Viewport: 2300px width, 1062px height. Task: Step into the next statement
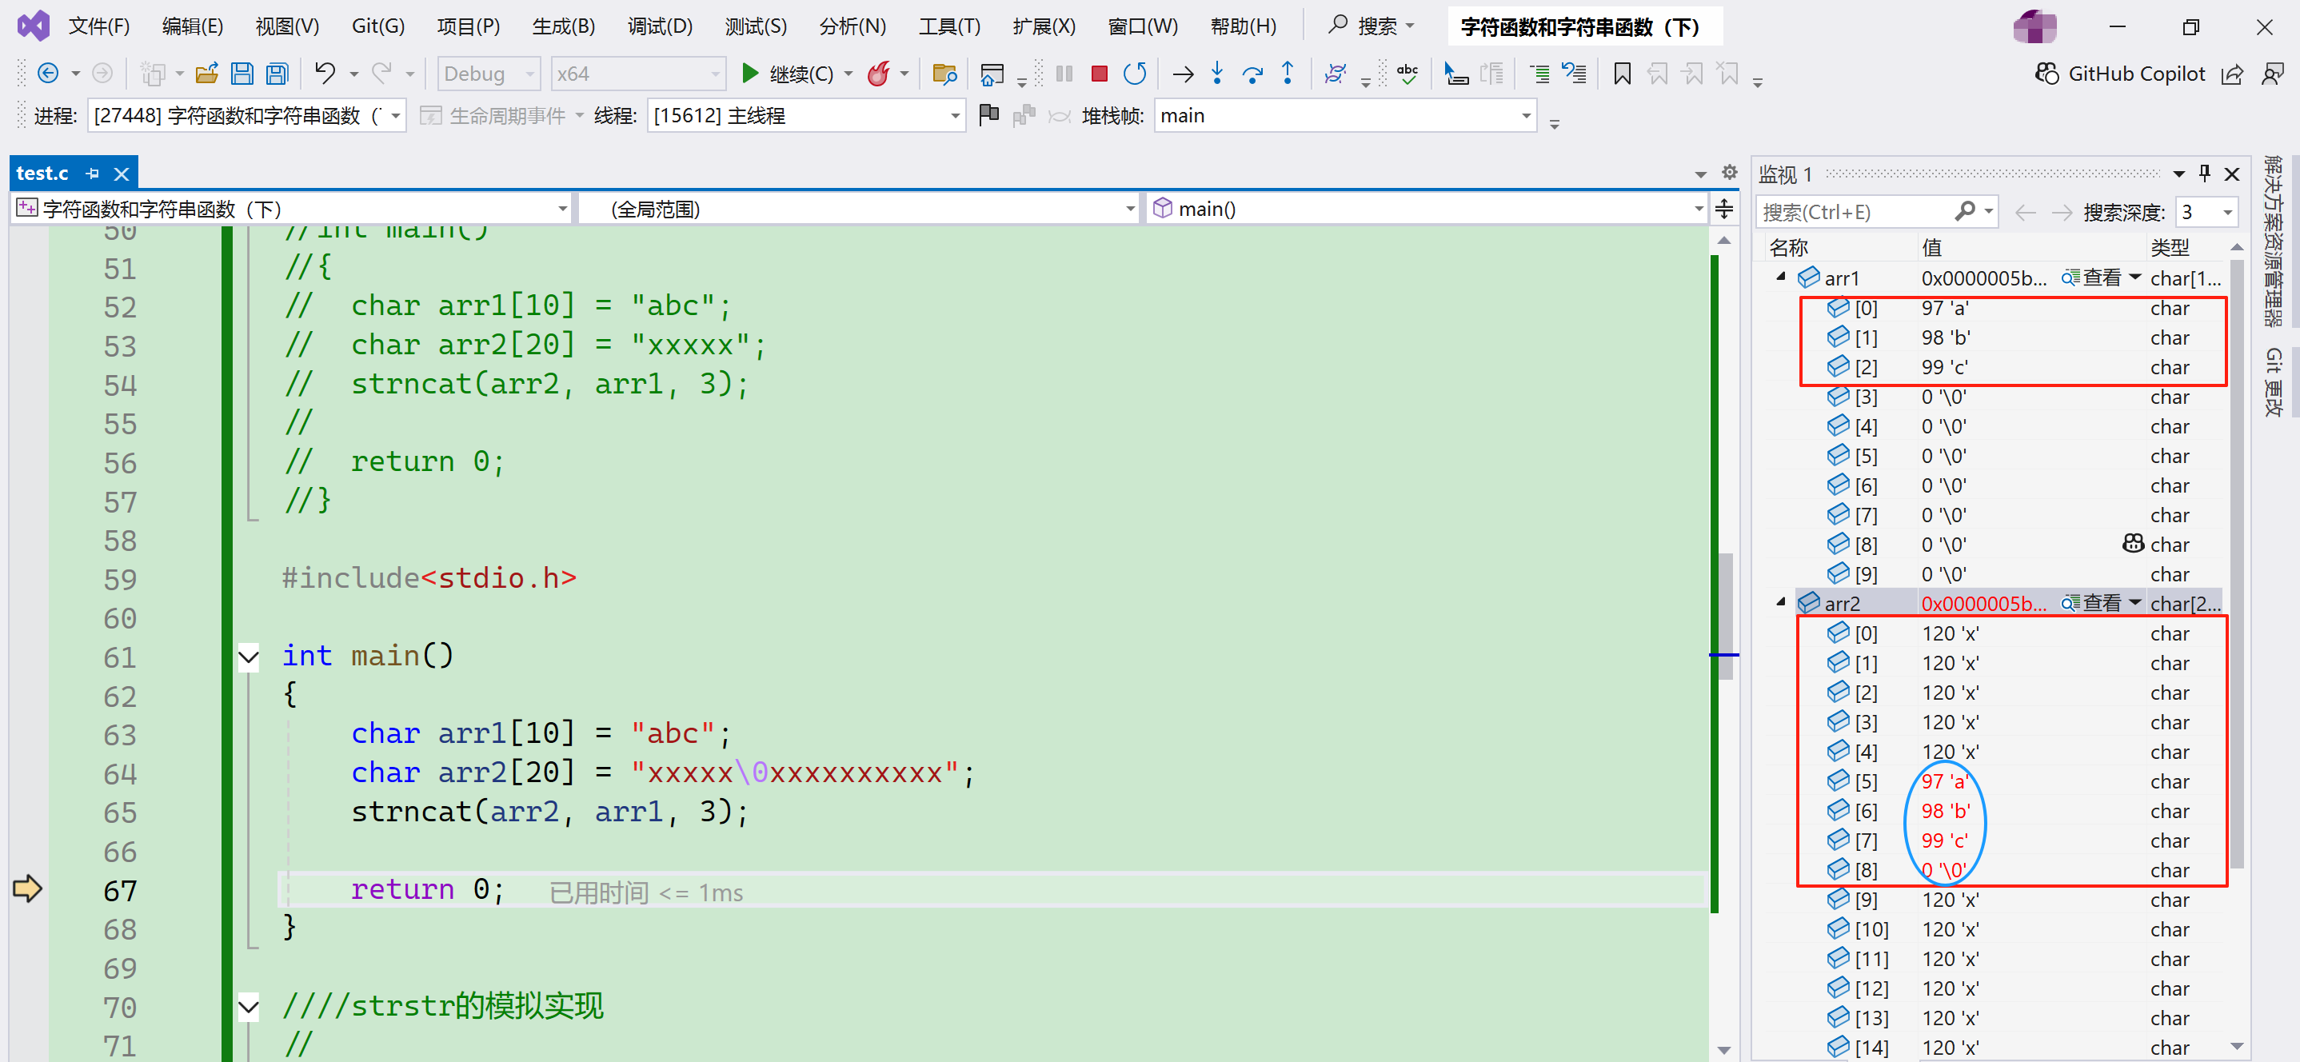tap(1217, 74)
